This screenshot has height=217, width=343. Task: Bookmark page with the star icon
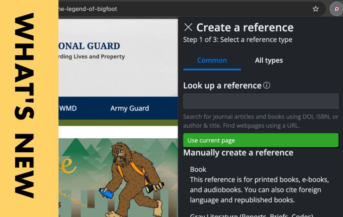[316, 9]
